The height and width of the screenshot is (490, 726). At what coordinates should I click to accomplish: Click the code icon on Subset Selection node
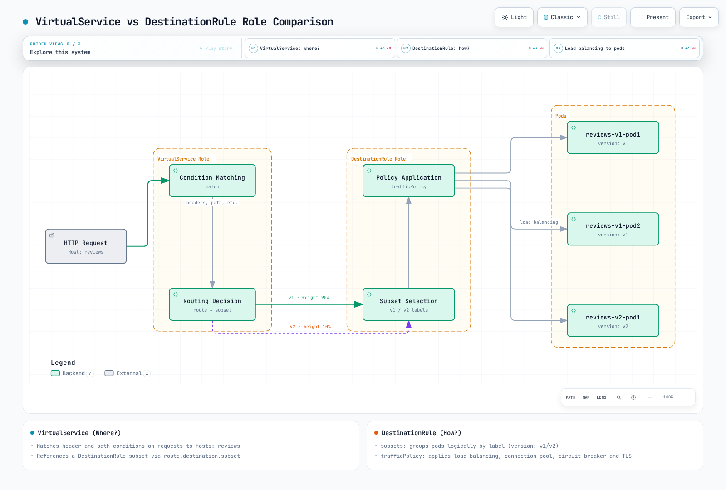tap(369, 294)
